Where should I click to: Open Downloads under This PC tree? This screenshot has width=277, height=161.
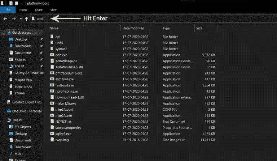coord(23,147)
